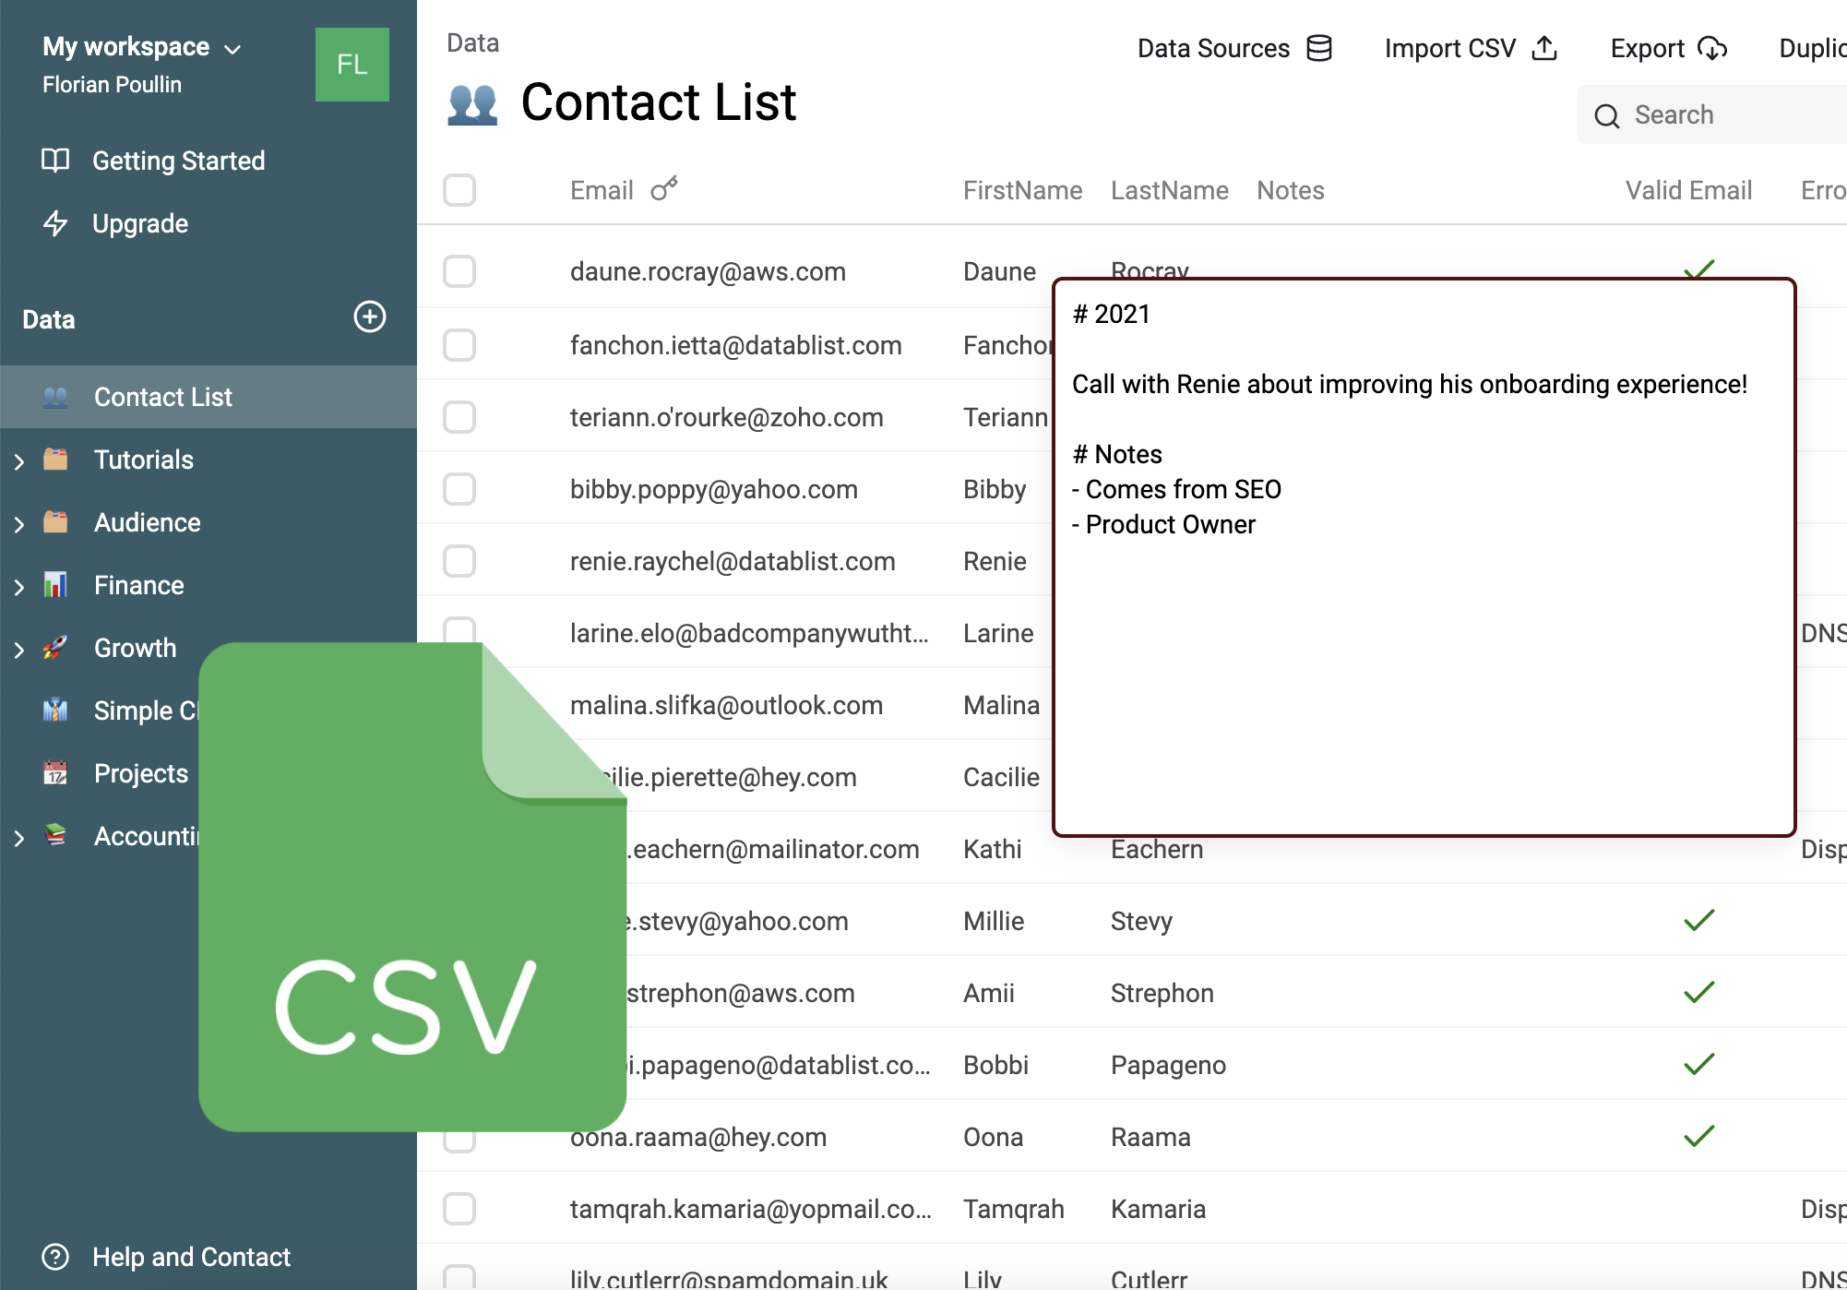Viewport: 1847px width, 1290px height.
Task: Check the daune.rocray@aws.com row checkbox
Action: [459, 271]
